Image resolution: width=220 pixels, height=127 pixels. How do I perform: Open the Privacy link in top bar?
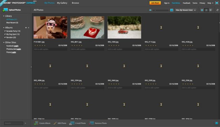202,3
